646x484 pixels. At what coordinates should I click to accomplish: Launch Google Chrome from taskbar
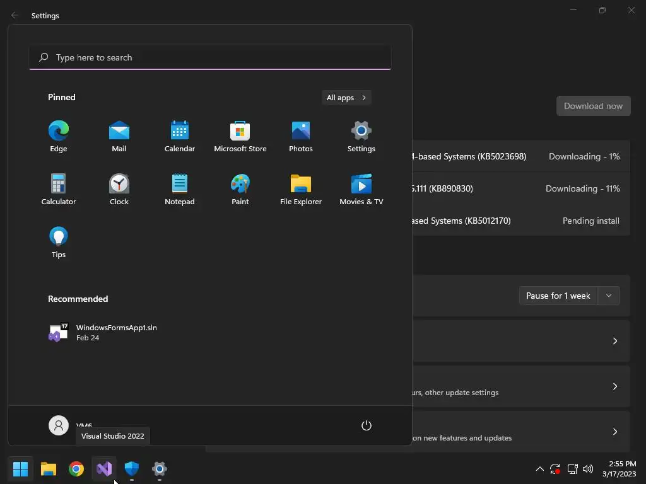76,468
